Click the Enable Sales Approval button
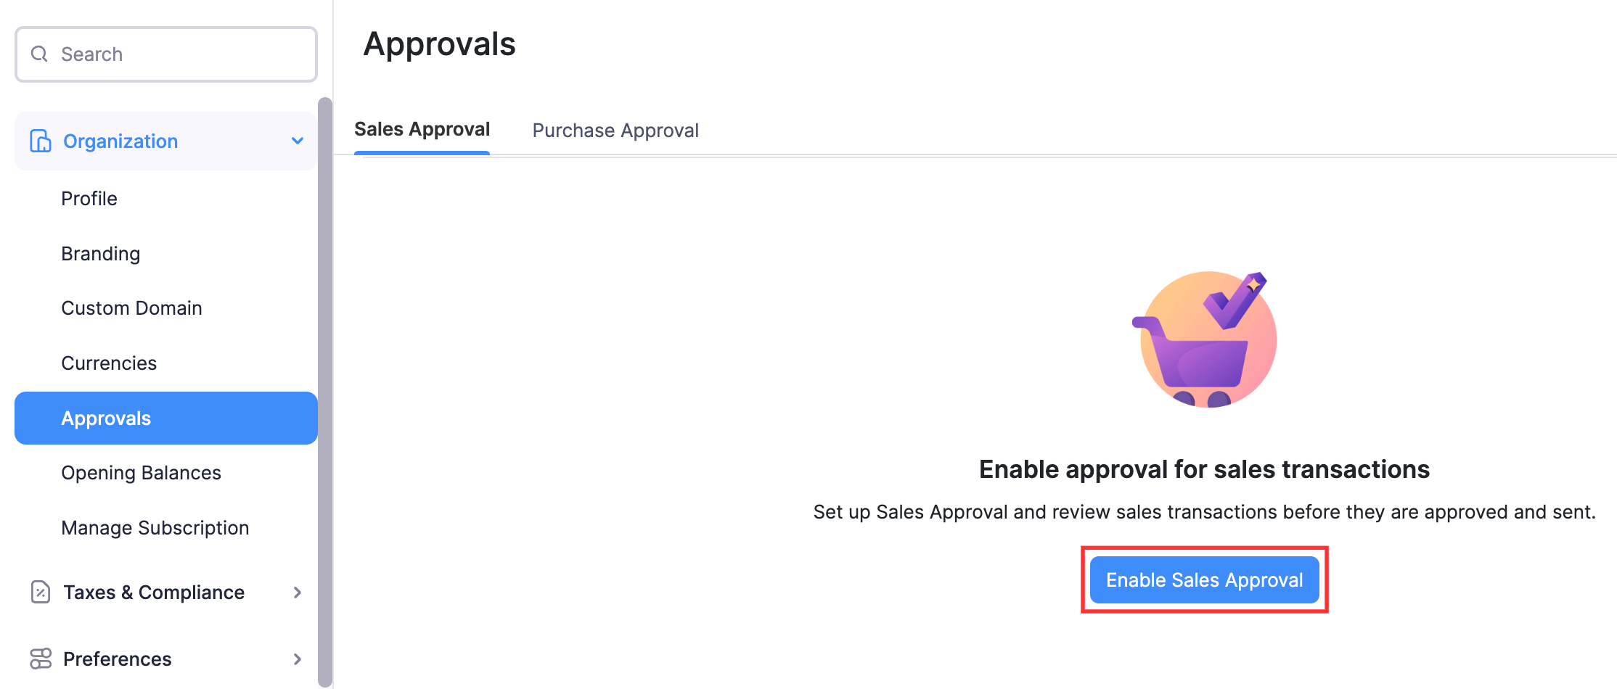The width and height of the screenshot is (1617, 689). pyautogui.click(x=1204, y=579)
